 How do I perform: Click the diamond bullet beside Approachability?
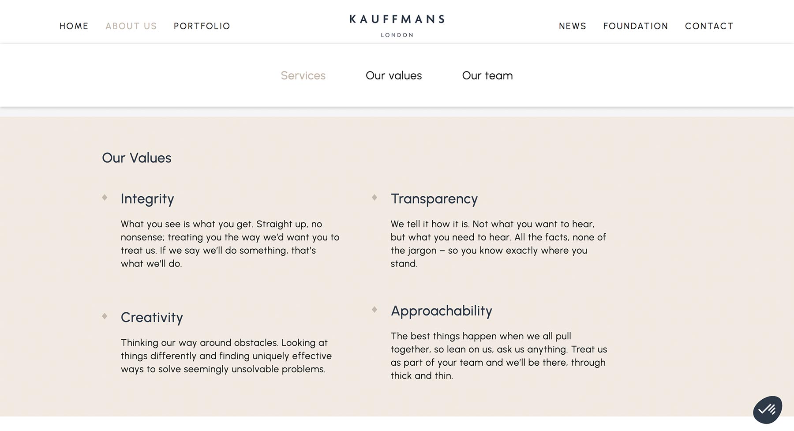point(375,309)
